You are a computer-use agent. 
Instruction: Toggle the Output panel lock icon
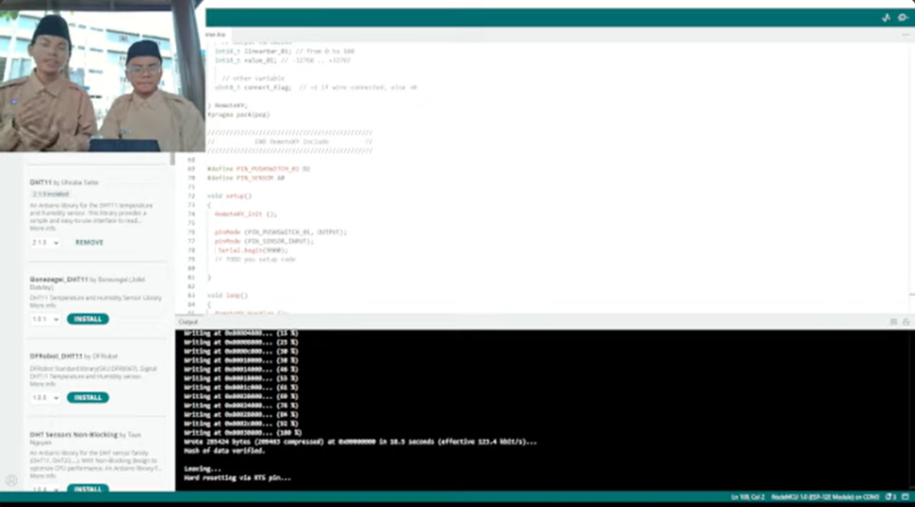pyautogui.click(x=906, y=321)
